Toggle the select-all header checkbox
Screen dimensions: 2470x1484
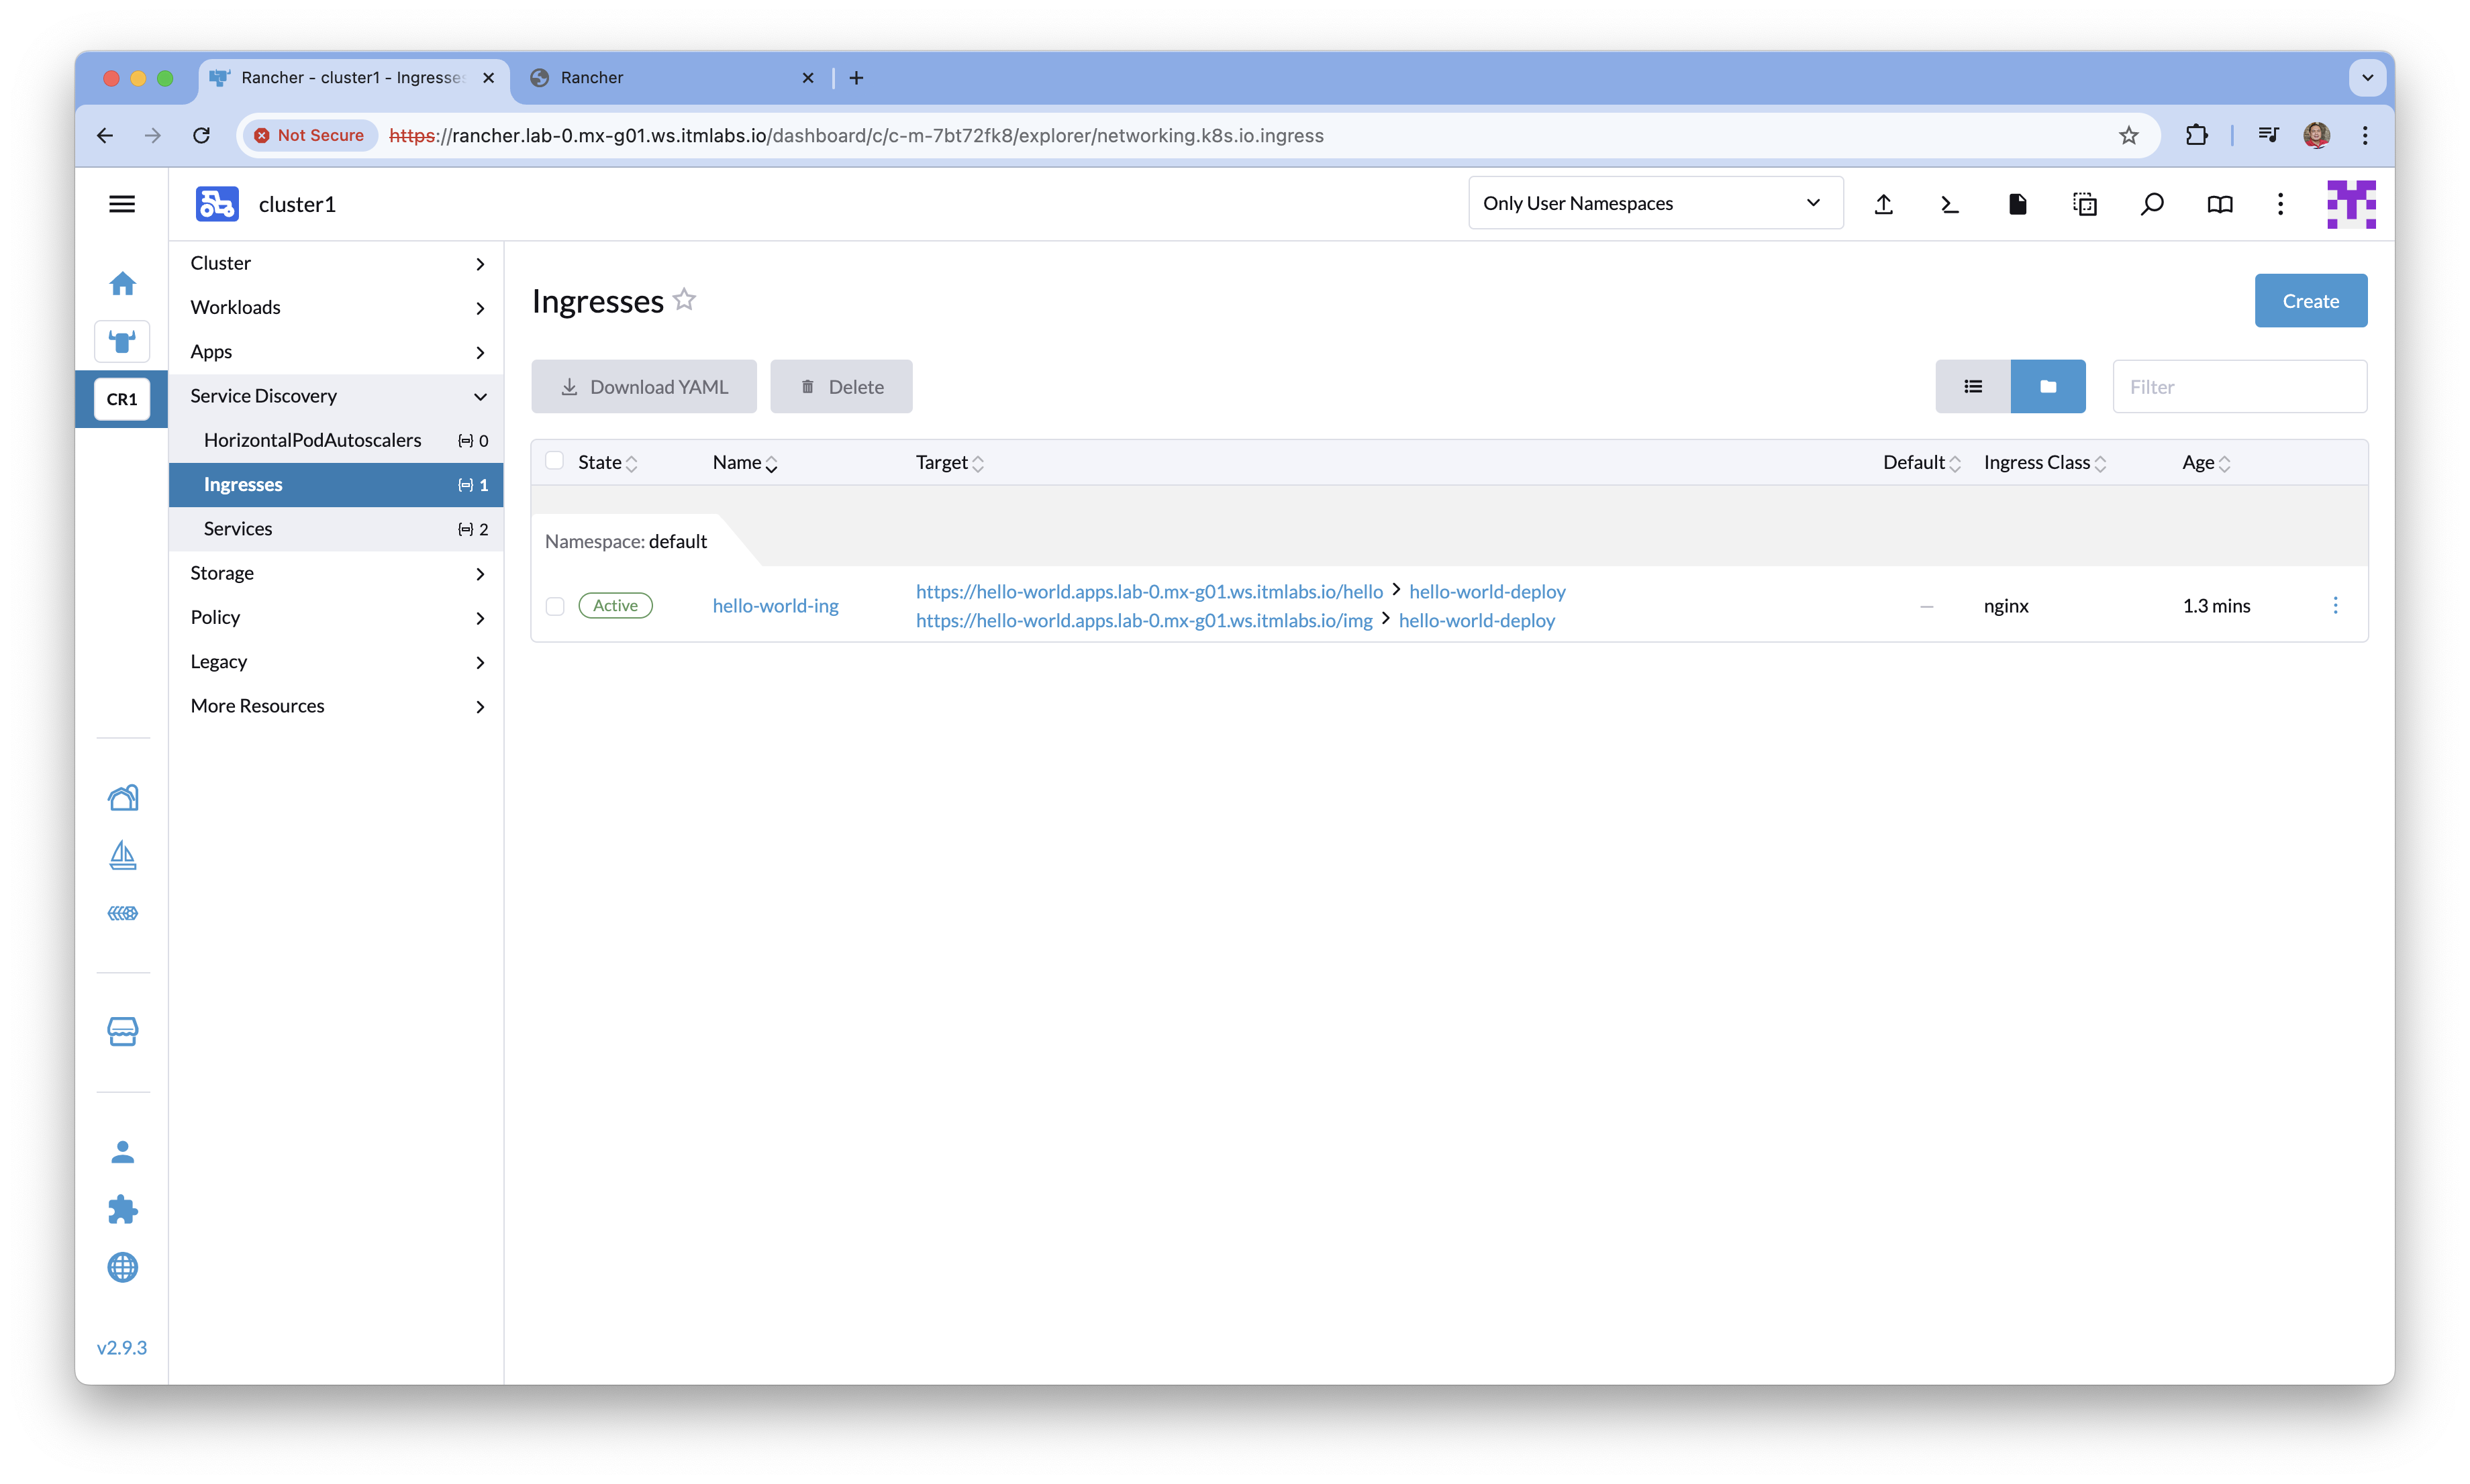coord(554,461)
